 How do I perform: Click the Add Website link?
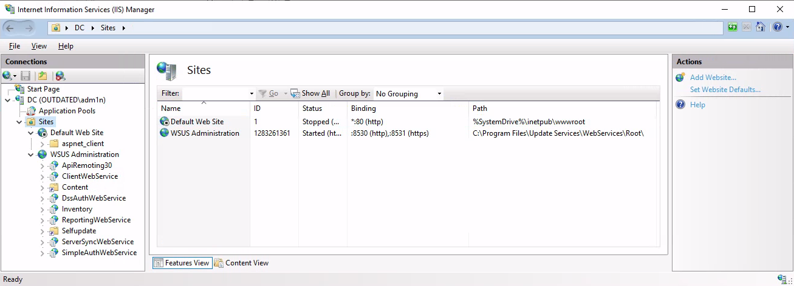[713, 78]
